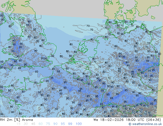Click the 'RH 2m [%] Arome' title label
The height and width of the screenshot is (126, 163).
[x=16, y=120]
